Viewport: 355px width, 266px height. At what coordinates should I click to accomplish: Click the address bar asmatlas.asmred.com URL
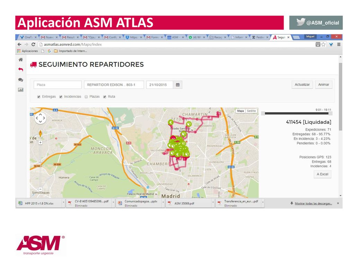(x=73, y=45)
